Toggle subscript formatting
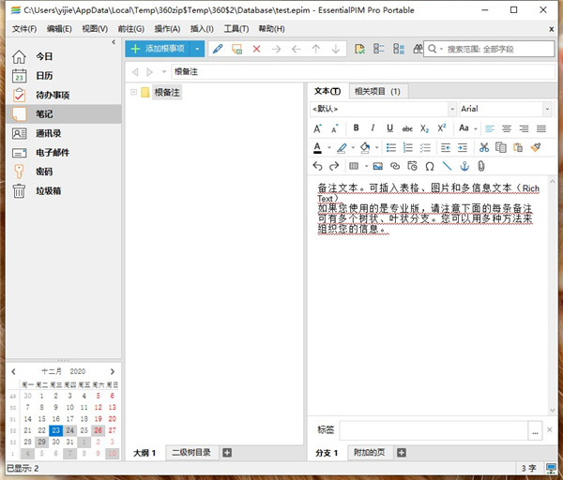 coord(424,128)
